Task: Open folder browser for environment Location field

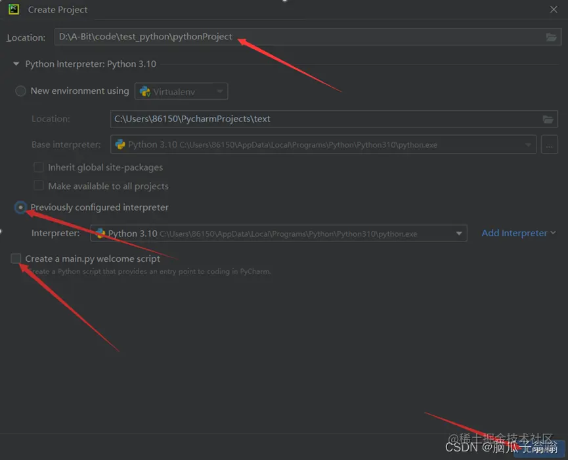Action: (548, 119)
